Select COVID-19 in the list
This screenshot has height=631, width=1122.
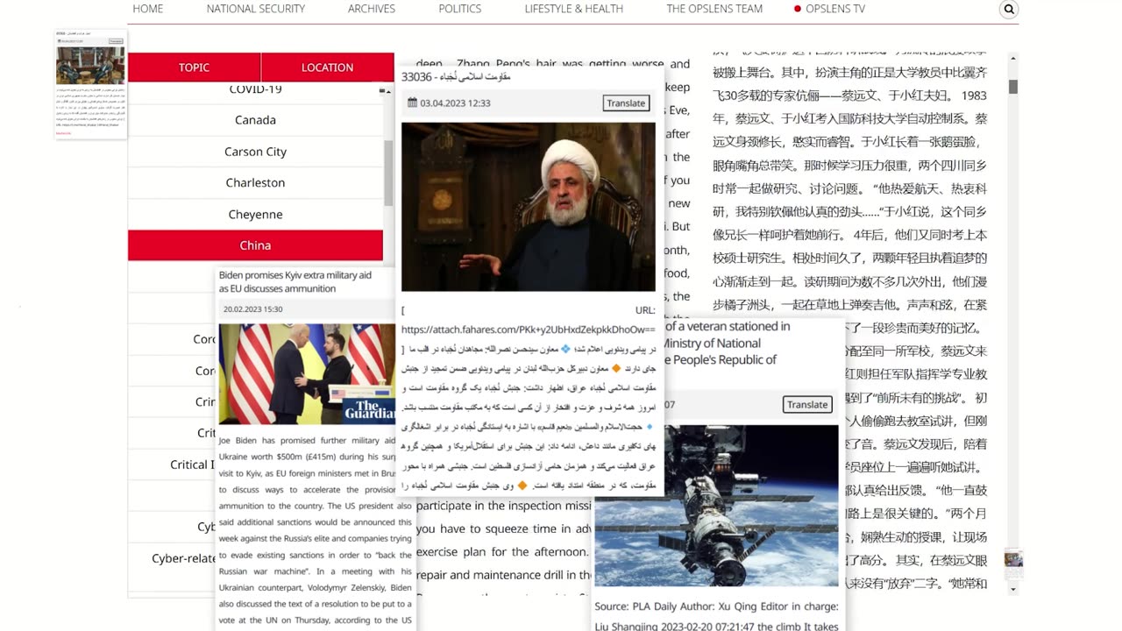click(x=255, y=89)
